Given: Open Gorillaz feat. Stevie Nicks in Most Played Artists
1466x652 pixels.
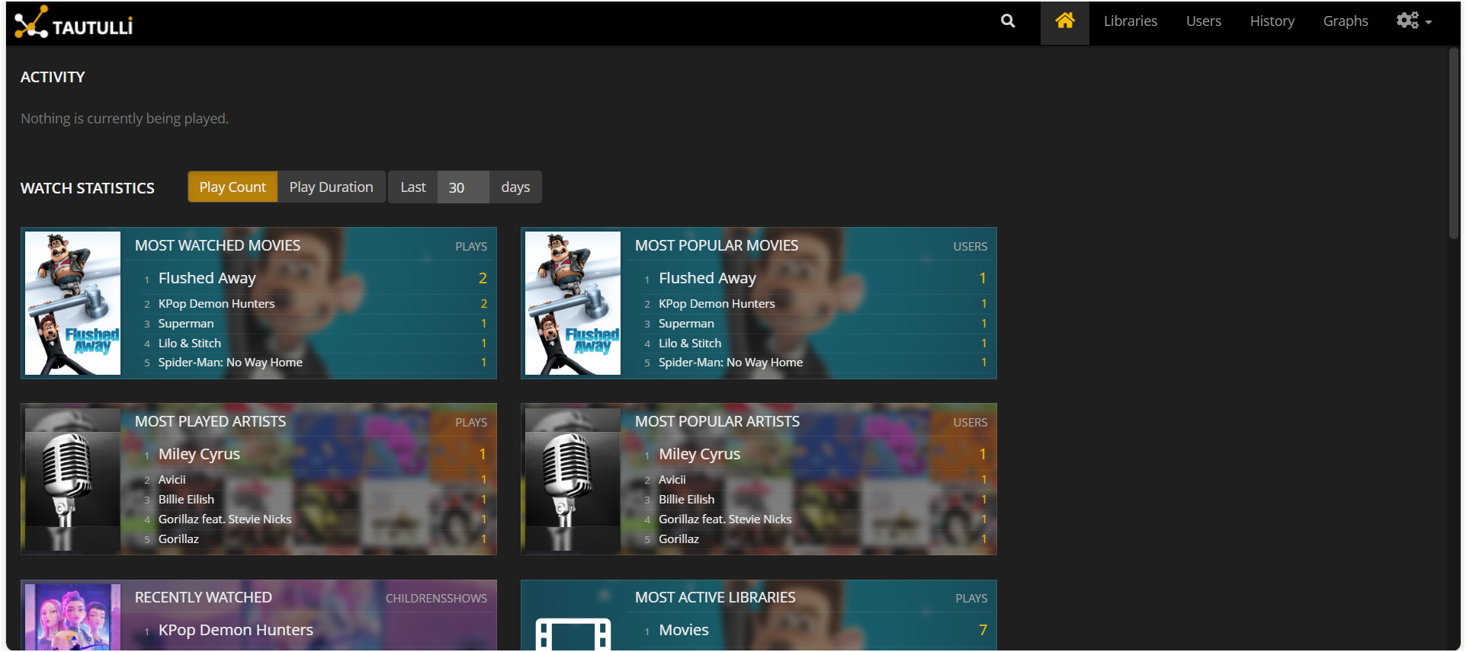Looking at the screenshot, I should [225, 519].
